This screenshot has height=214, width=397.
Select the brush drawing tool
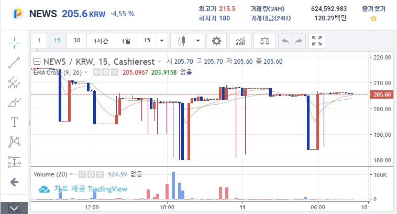click(x=14, y=102)
